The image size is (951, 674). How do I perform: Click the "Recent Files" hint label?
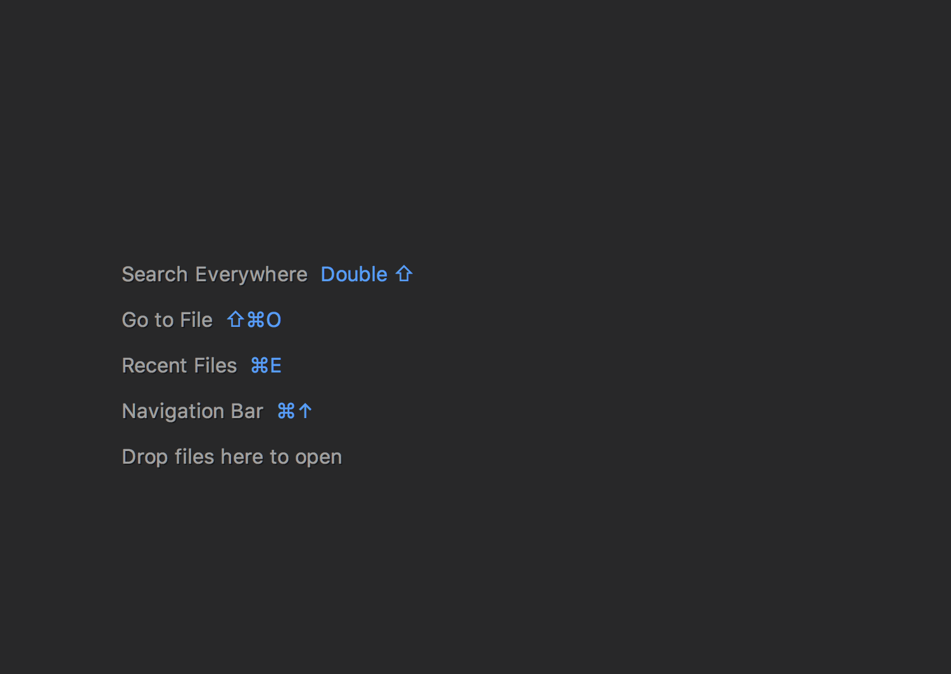pos(179,366)
